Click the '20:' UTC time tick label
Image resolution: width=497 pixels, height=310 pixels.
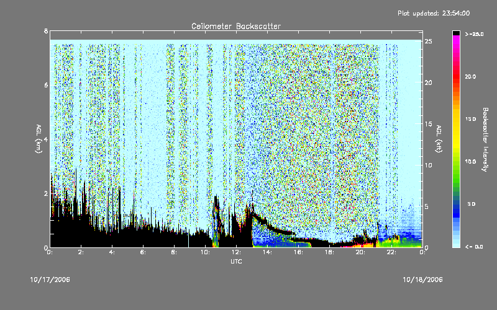[x=360, y=252]
